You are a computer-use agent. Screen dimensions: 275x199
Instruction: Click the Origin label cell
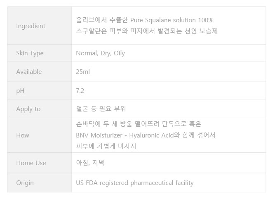[39, 182]
